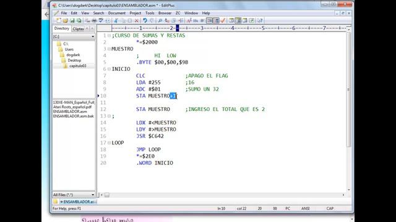
Task: Click the red checkmark toolbar icon
Action: (x=223, y=20)
